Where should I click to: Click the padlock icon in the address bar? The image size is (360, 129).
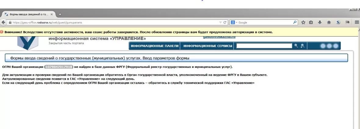pos(10,23)
